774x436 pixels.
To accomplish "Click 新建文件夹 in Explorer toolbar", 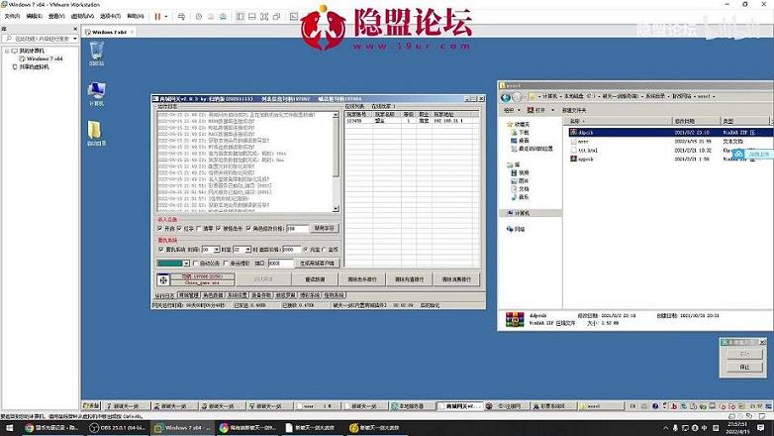I will (574, 110).
